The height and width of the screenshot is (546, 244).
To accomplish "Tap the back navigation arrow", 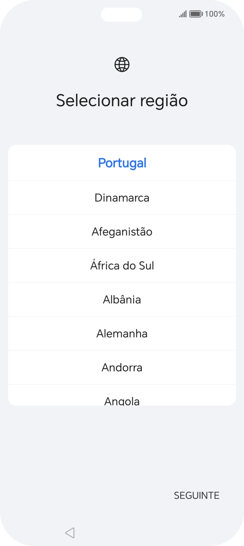I will [70, 532].
